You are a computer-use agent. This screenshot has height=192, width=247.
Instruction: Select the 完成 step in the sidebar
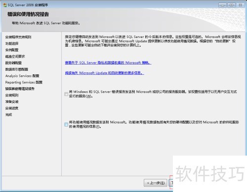pyautogui.click(x=8, y=115)
